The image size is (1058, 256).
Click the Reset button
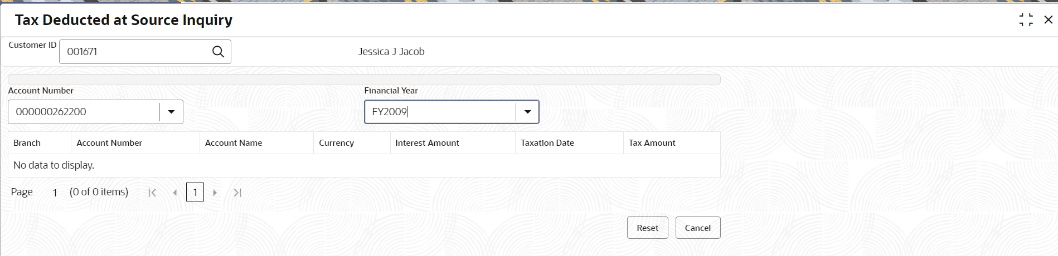647,228
